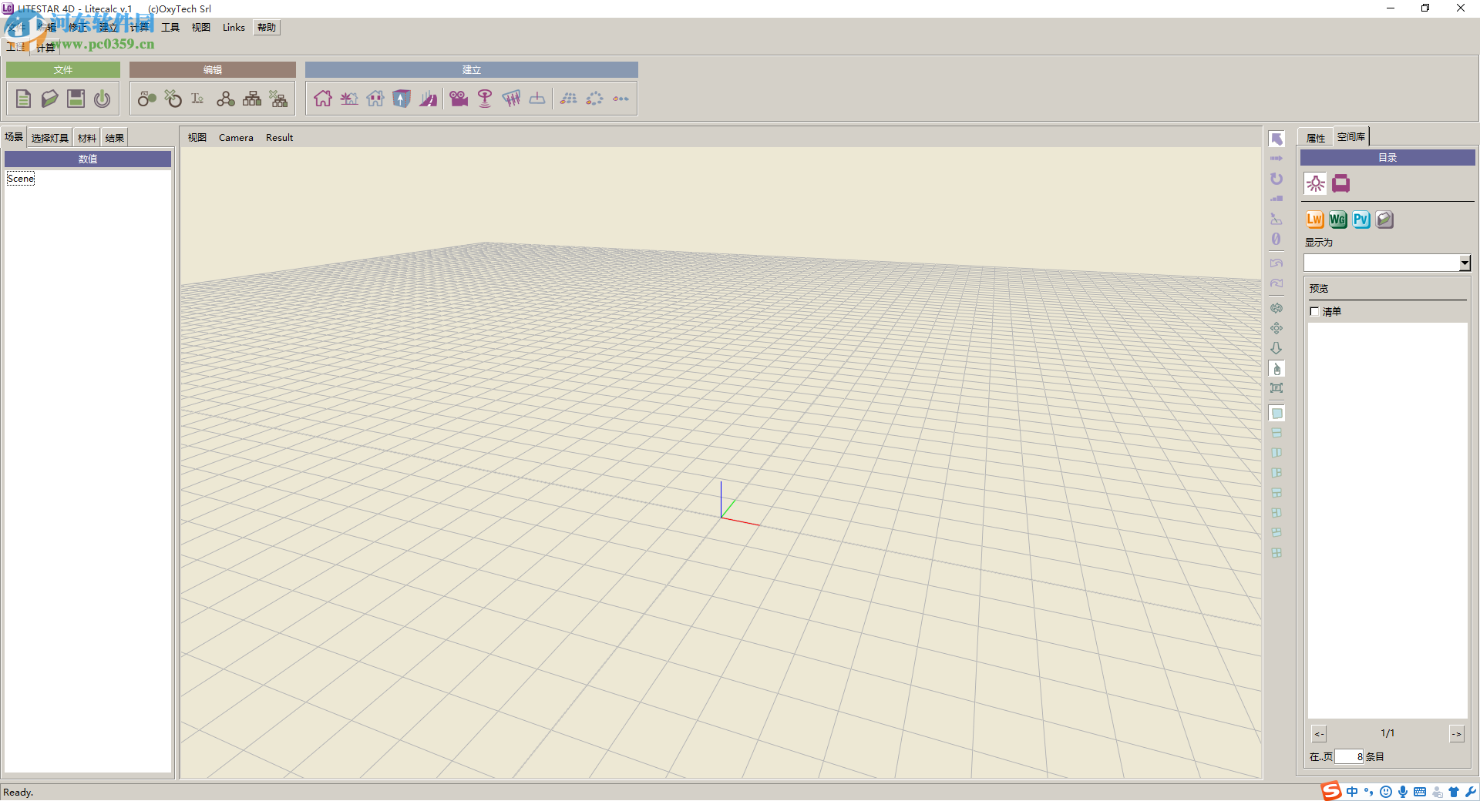Click the next page '->' button
The width and height of the screenshot is (1480, 801).
click(1456, 734)
